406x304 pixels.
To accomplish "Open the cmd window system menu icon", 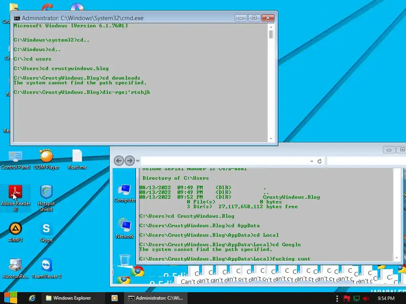I will (x=17, y=18).
